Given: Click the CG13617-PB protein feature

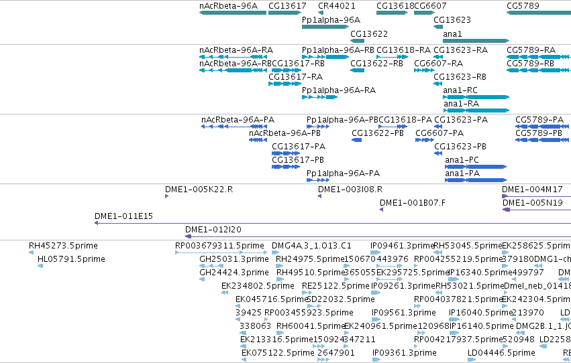Looking at the screenshot, I should 286,167.
